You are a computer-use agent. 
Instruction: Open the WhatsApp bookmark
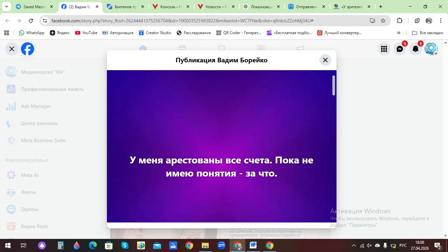31,33
